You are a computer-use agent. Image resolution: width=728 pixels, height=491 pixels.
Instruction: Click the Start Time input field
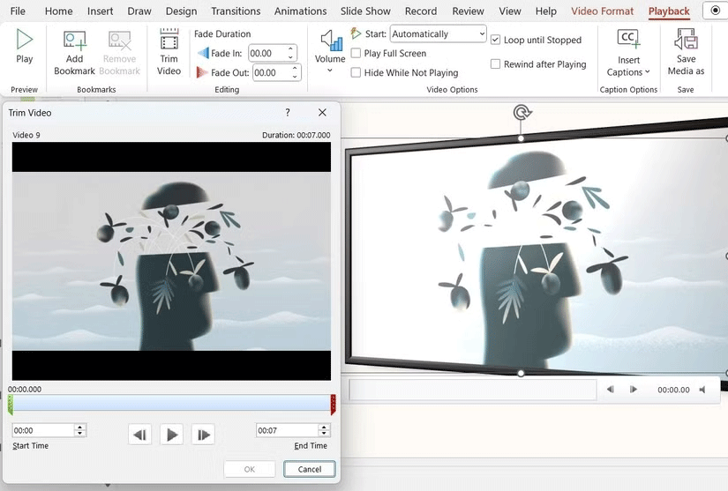[x=42, y=430]
